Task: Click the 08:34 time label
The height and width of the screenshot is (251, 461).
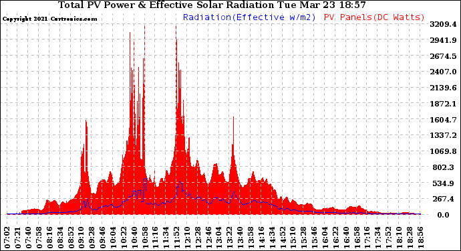Action: point(60,238)
